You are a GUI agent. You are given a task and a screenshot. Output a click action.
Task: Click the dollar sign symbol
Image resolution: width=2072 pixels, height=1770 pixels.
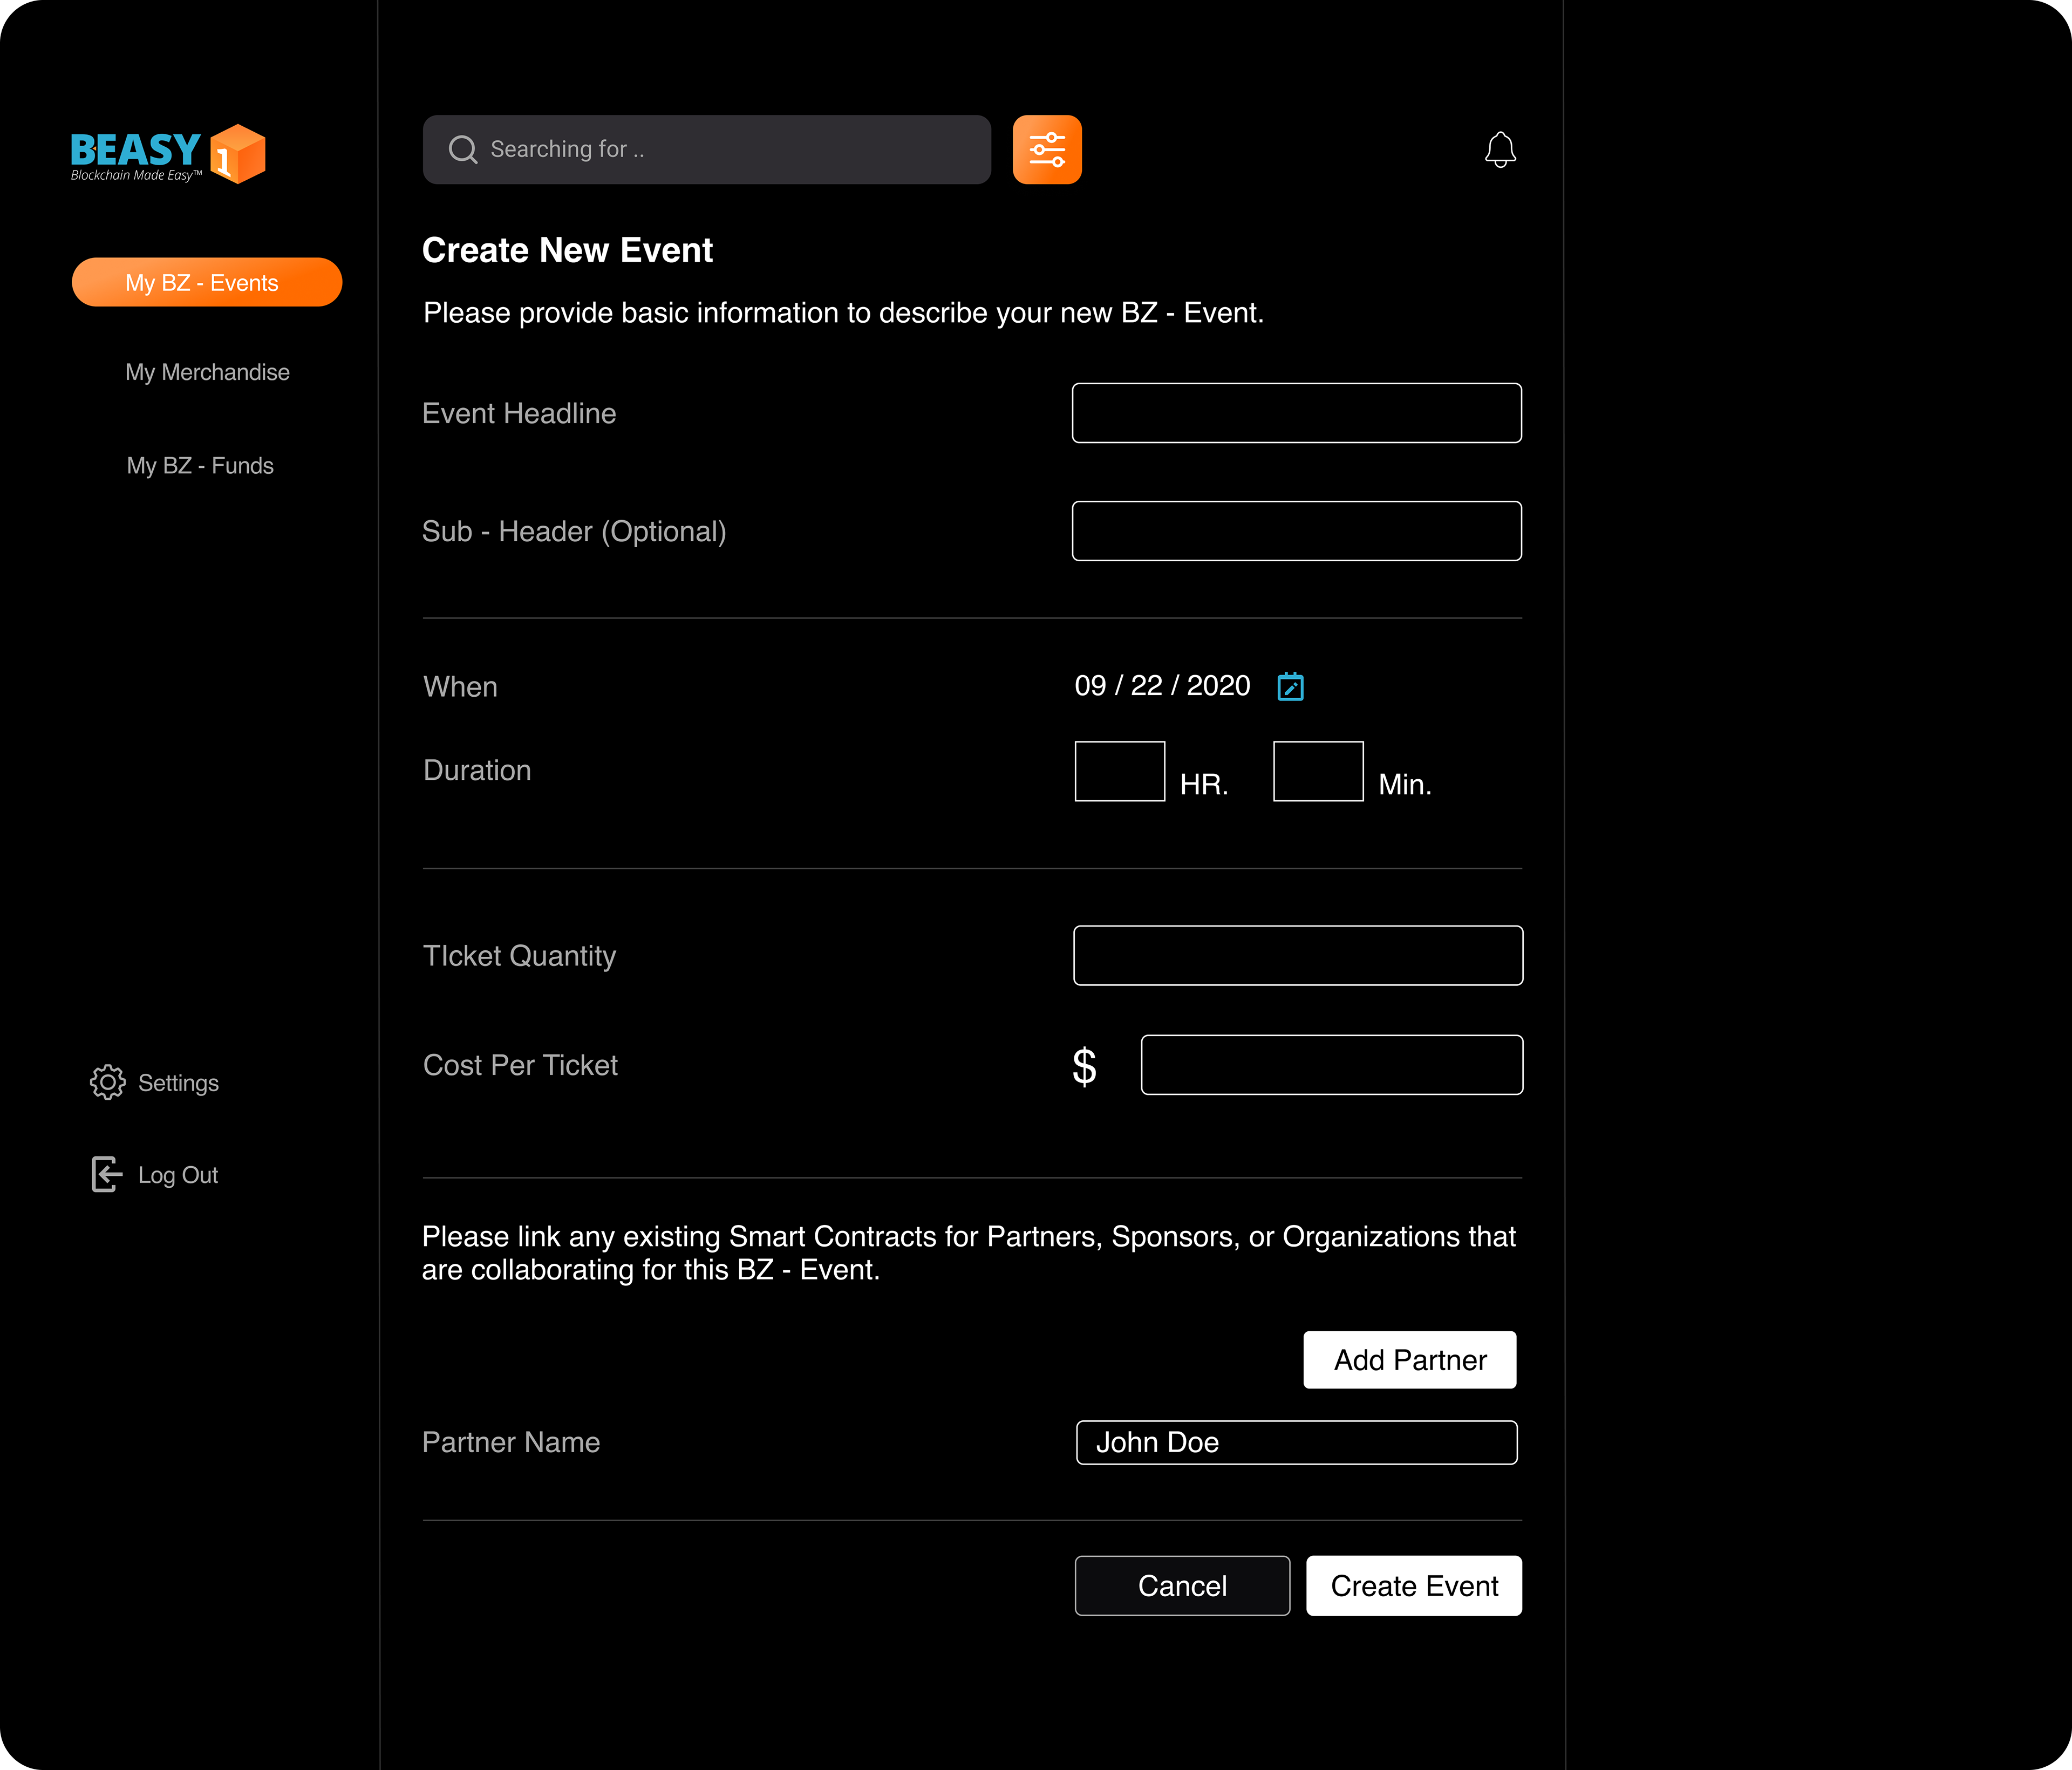click(1084, 1066)
